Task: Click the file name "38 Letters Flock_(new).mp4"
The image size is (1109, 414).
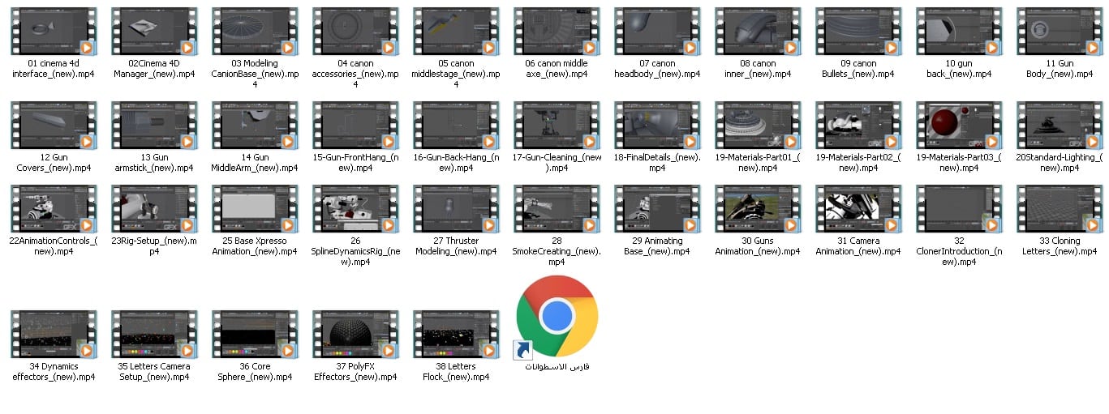Action: pyautogui.click(x=456, y=371)
